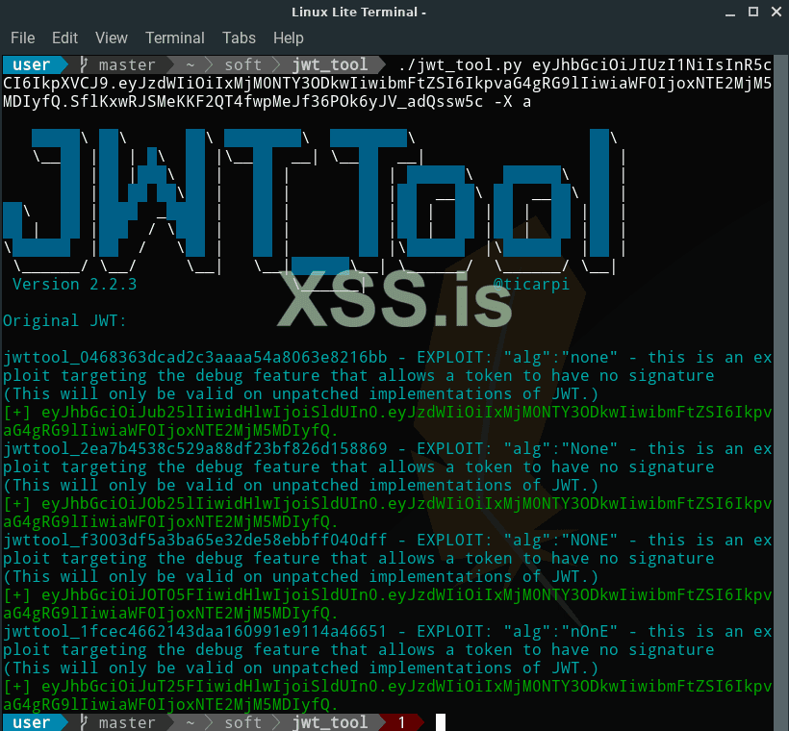Click the 'Original JWT:' line
This screenshot has width=789, height=731.
[64, 321]
